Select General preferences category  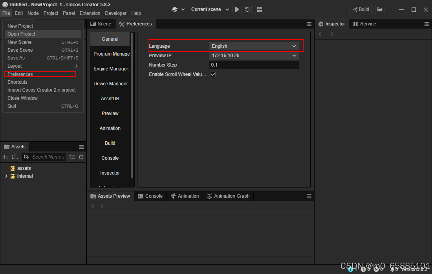coord(110,39)
